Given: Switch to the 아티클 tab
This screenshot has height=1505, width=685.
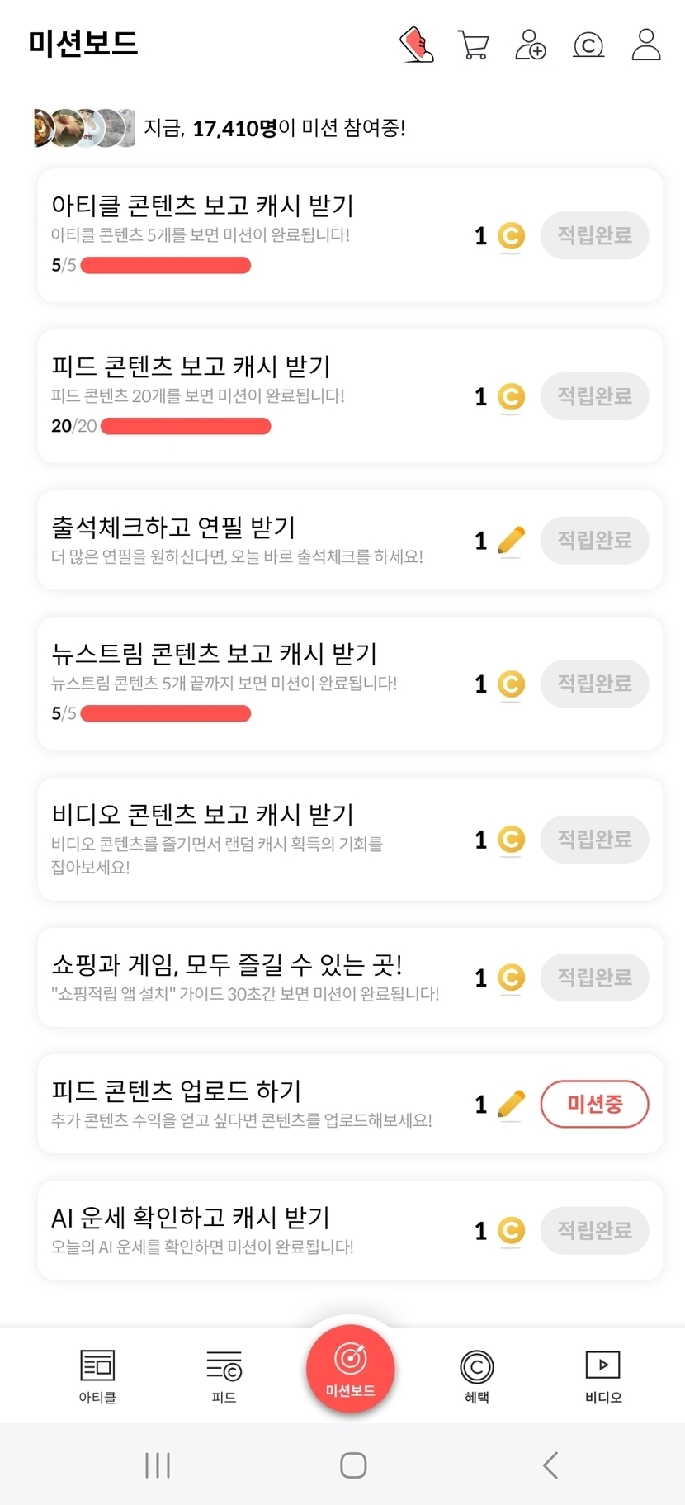Looking at the screenshot, I should pyautogui.click(x=97, y=1375).
